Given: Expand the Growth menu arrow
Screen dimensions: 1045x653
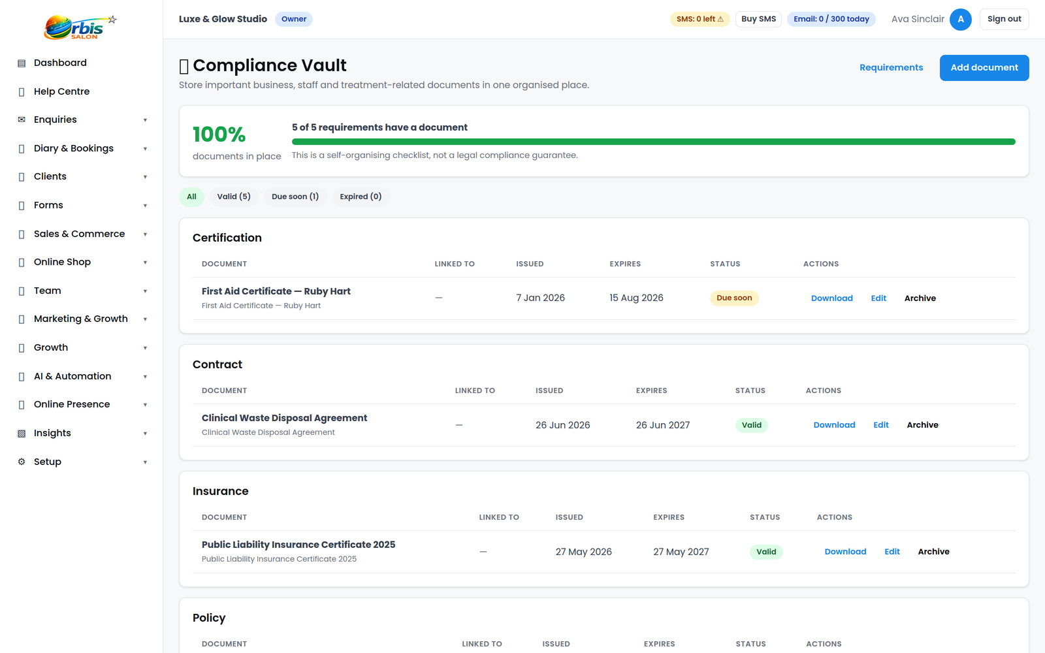Looking at the screenshot, I should pos(145,348).
